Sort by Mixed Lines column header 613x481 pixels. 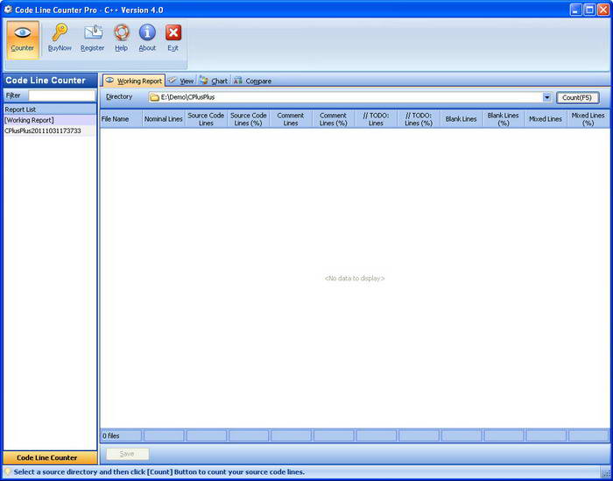click(546, 119)
